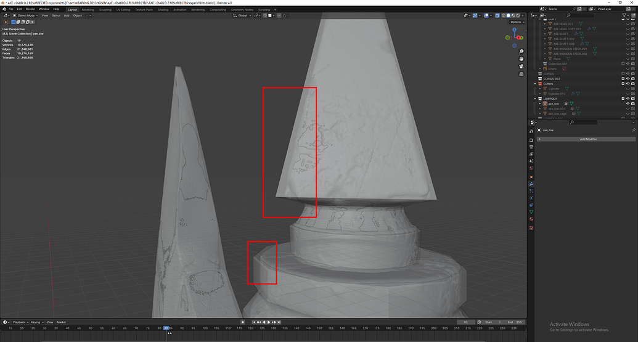Switch perspective/orthographic grid gizmo
638x342 pixels.
521,74
